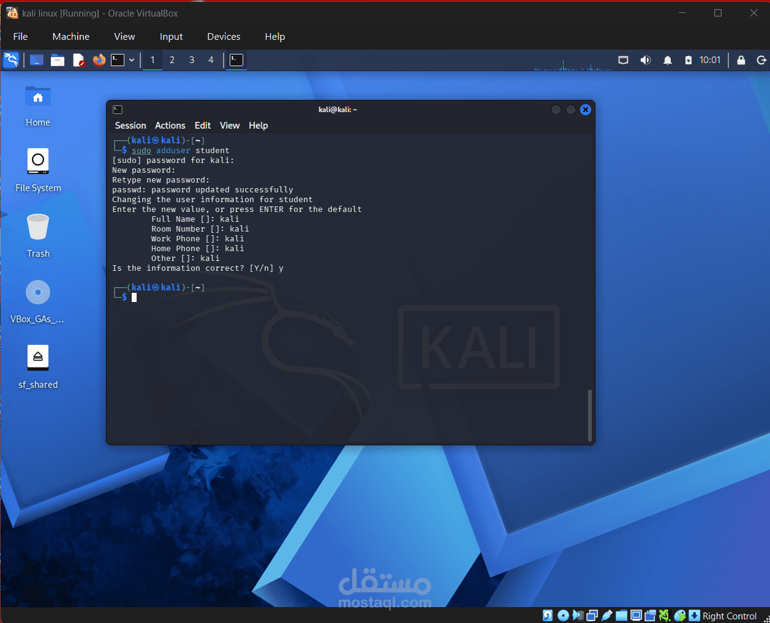Click the keyboard capture arrow icon
Image resolution: width=770 pixels, height=623 pixels.
pos(694,616)
